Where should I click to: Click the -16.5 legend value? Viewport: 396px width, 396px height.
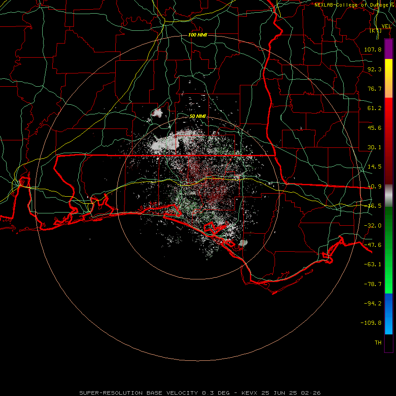pos(374,206)
